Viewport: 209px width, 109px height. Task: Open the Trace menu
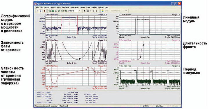coord(88,8)
